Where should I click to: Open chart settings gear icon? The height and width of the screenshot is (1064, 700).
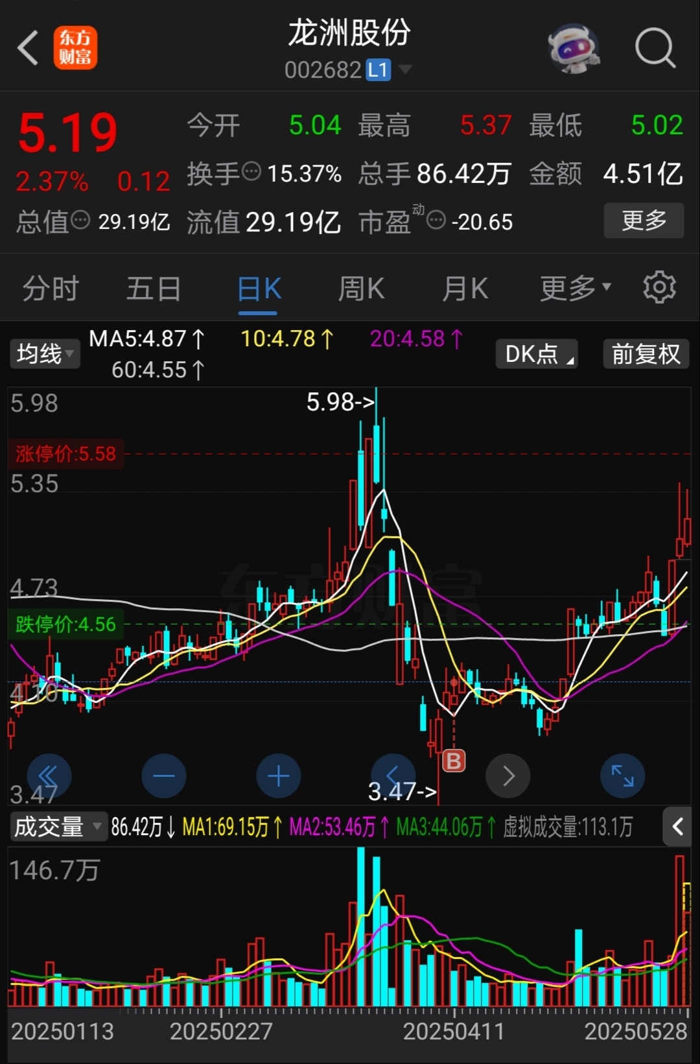pos(659,287)
